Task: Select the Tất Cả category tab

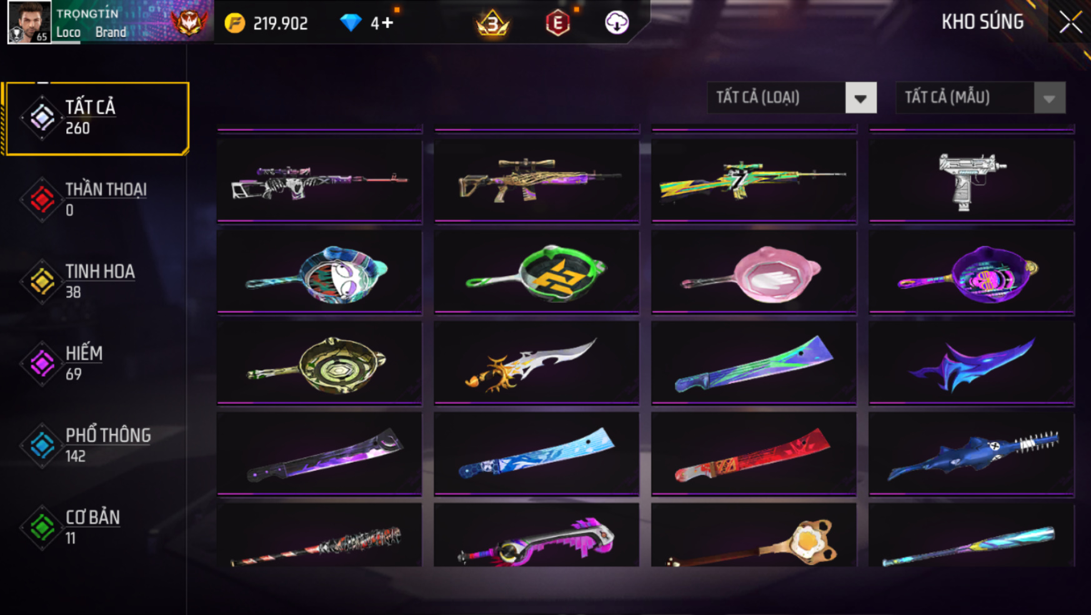Action: (96, 118)
